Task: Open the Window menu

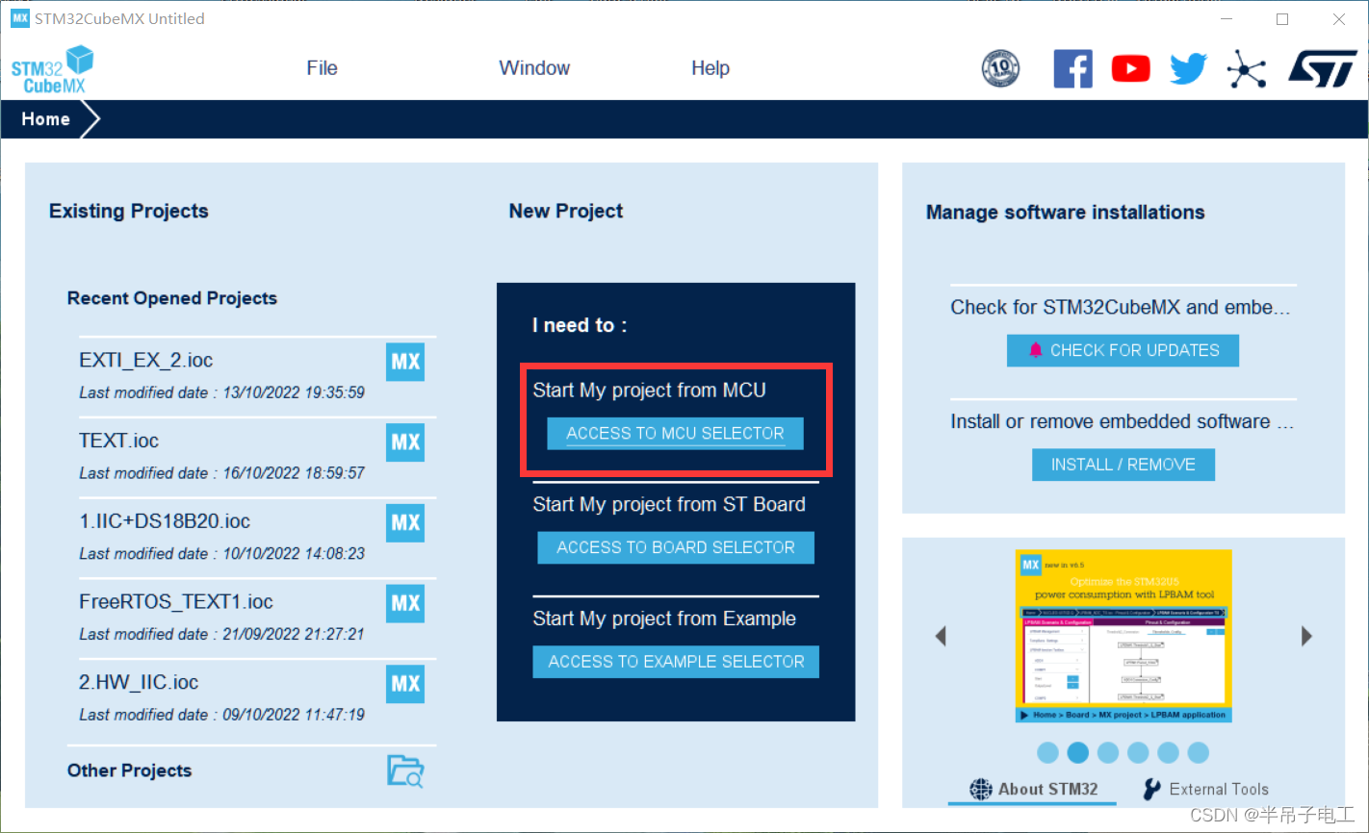Action: click(534, 68)
